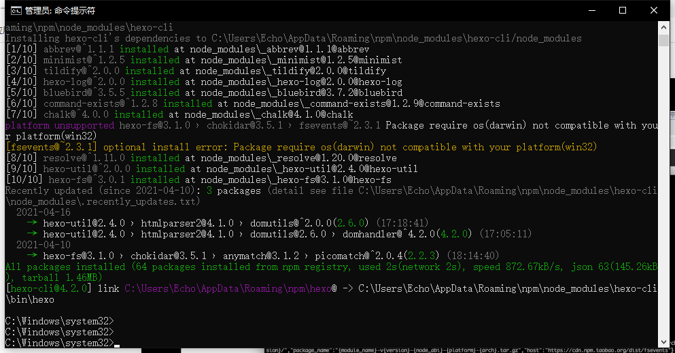This screenshot has width=675, height=353.
Task: Click the line starting with [8/10] resolve
Action: point(201,158)
